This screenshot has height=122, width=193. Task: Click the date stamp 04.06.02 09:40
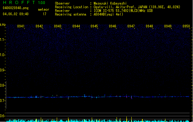16,14
